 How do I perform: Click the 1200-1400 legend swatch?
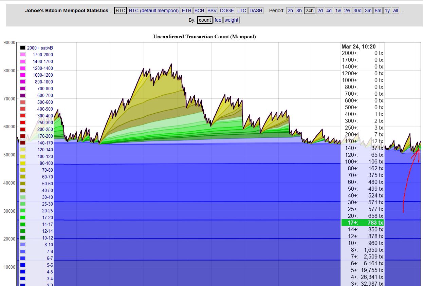tap(23, 68)
